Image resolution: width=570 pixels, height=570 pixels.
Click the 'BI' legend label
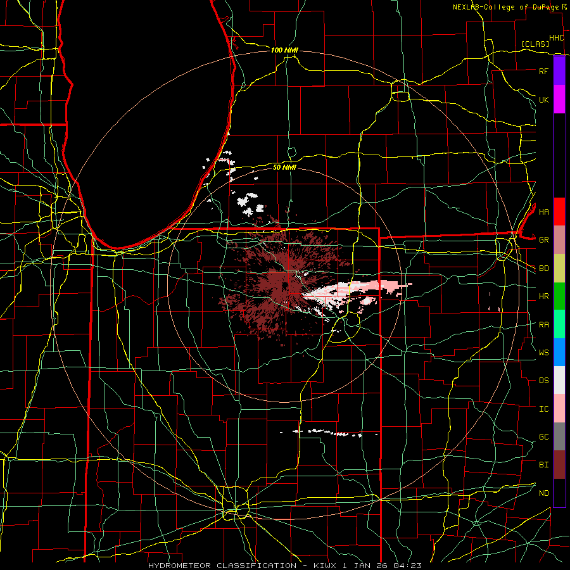pyautogui.click(x=543, y=465)
